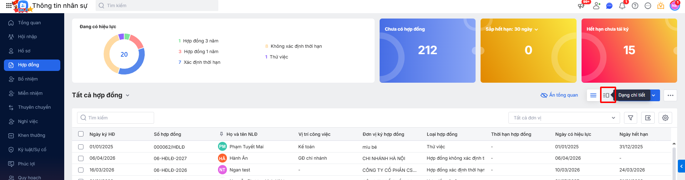Click the export table icon
This screenshot has height=180, width=685.
tap(648, 118)
